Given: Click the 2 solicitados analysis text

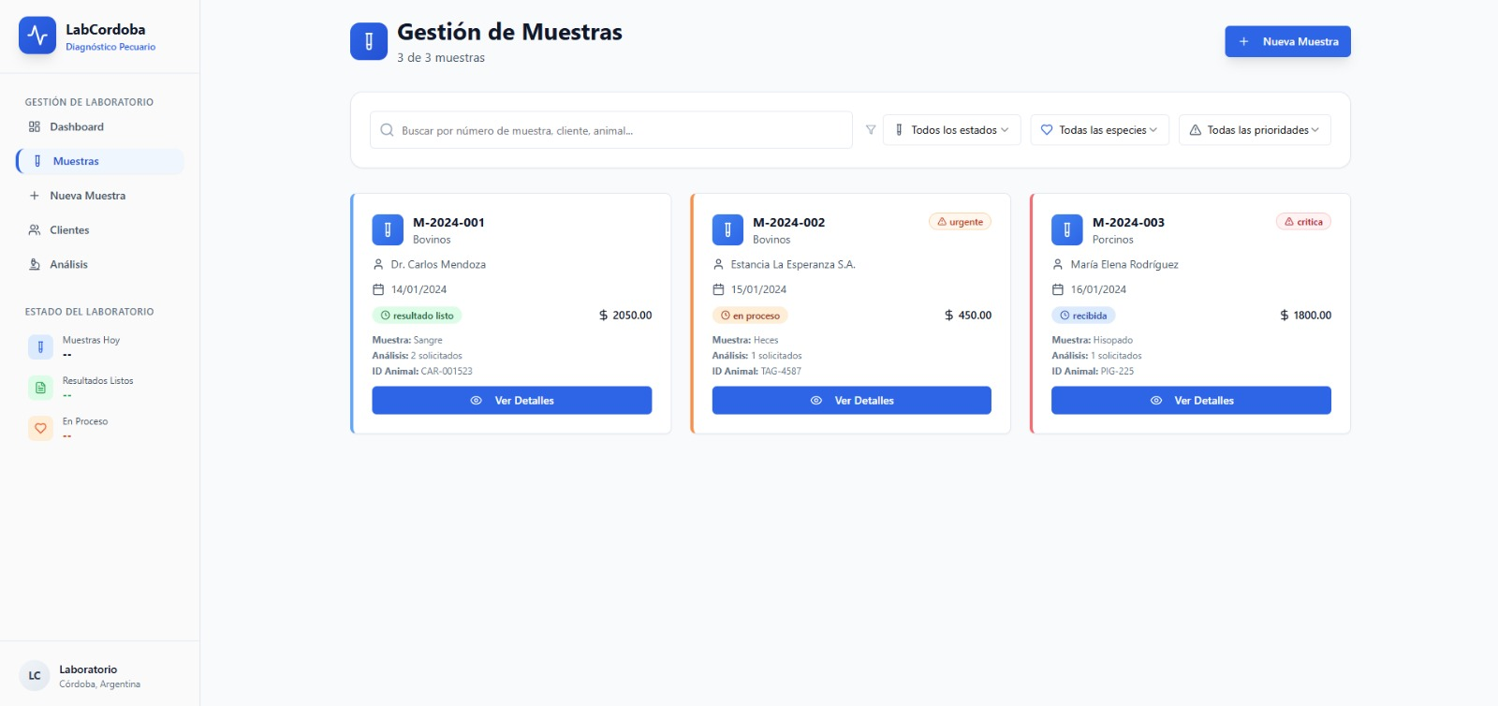Looking at the screenshot, I should 436,356.
